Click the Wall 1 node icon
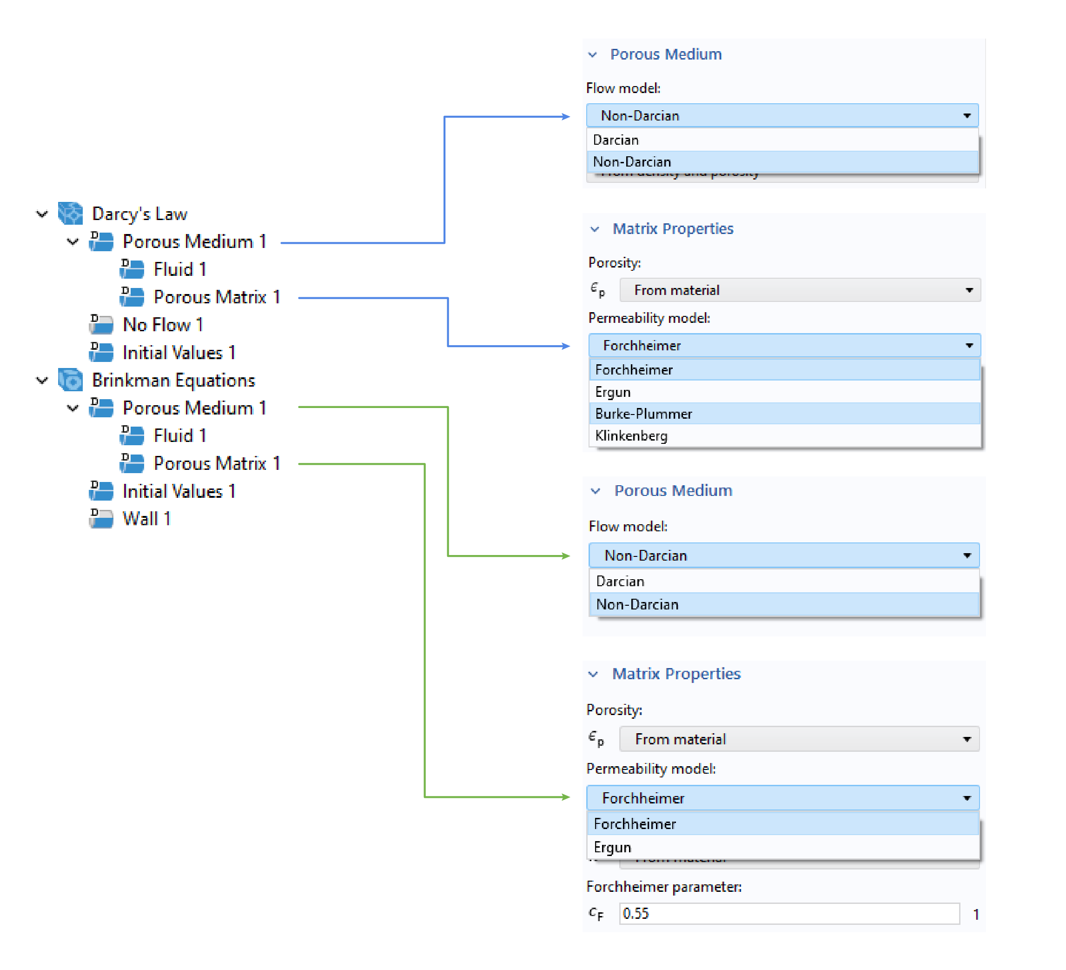The image size is (1066, 970). coord(101,519)
